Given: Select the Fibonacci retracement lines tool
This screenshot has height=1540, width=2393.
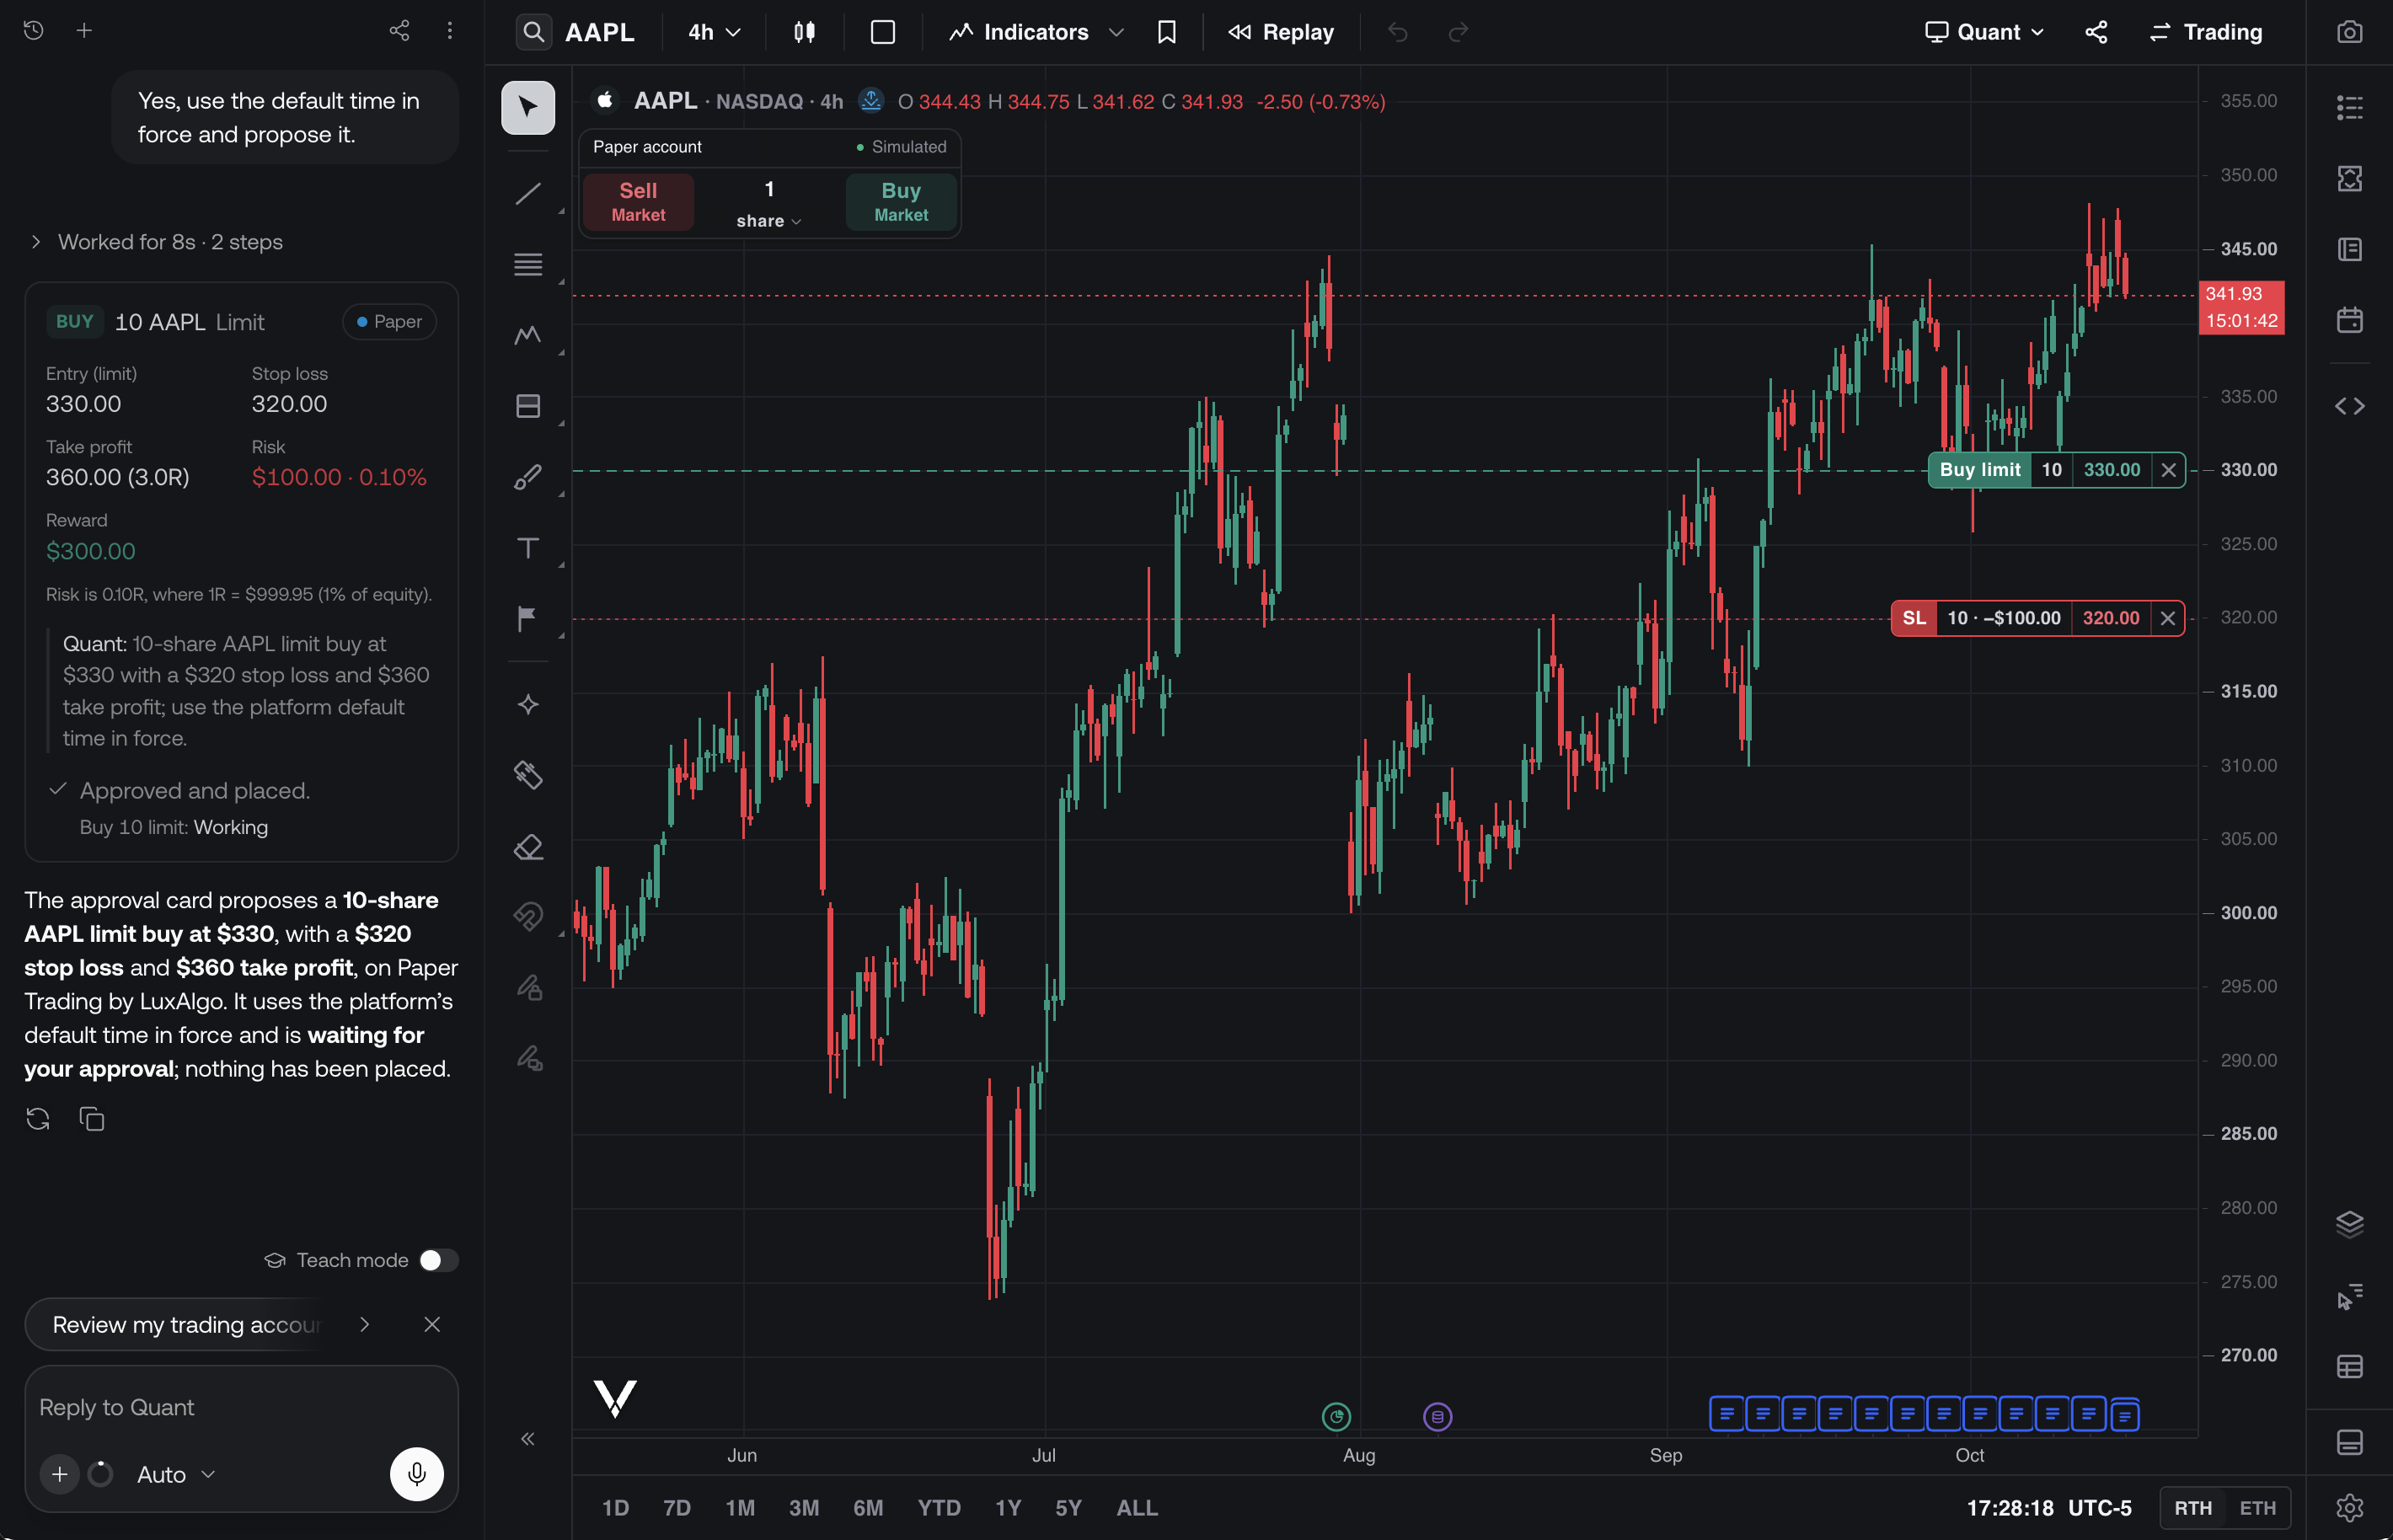Looking at the screenshot, I should tap(528, 264).
